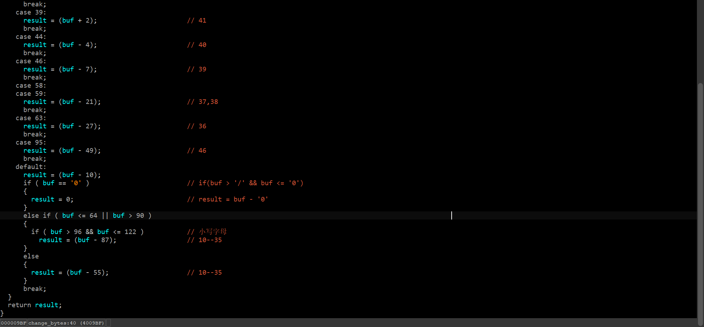This screenshot has width=704, height=327.
Task: Click status bar offset 000009BF
Action: pyautogui.click(x=13, y=323)
